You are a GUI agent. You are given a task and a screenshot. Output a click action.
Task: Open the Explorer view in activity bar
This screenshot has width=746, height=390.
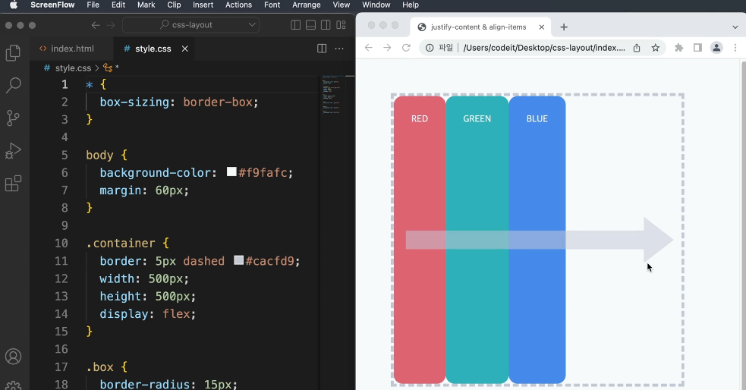[14, 52]
